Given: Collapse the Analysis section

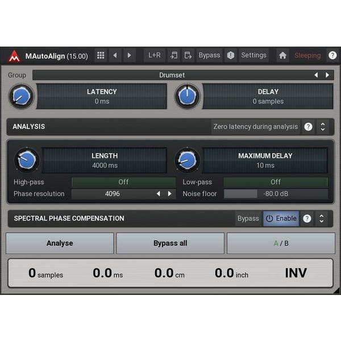Looking at the screenshot, I should (x=323, y=127).
